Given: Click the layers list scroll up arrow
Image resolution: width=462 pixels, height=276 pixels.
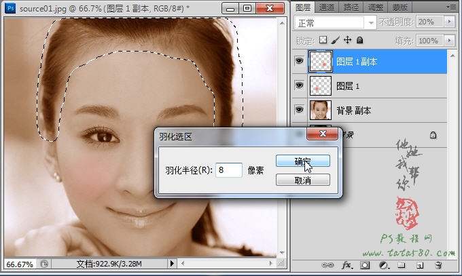Looking at the screenshot, I should pyautogui.click(x=452, y=56).
